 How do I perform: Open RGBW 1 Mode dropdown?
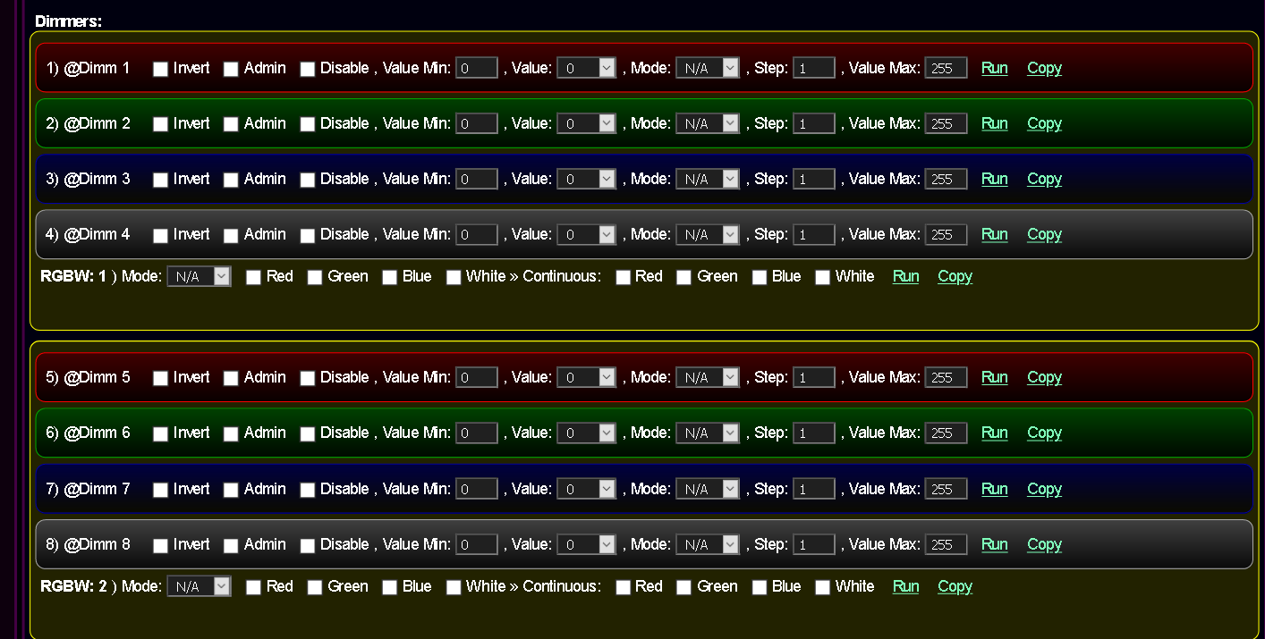coord(199,276)
